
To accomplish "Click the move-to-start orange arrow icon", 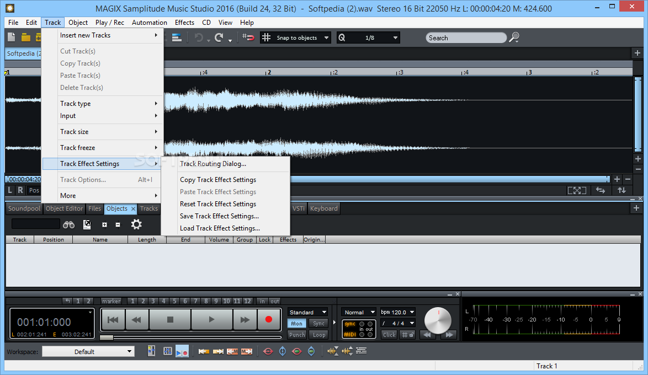I will point(204,351).
